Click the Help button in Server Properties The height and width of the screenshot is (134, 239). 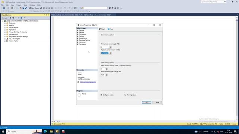(x=111, y=29)
